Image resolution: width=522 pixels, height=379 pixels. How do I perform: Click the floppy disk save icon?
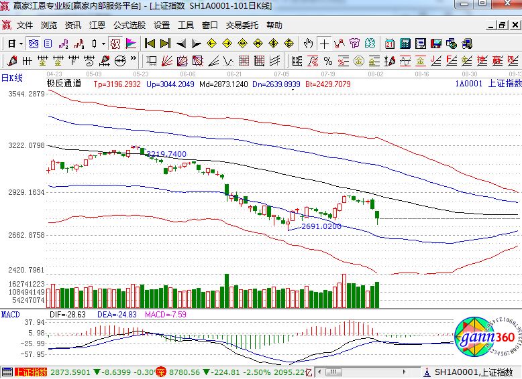436,44
